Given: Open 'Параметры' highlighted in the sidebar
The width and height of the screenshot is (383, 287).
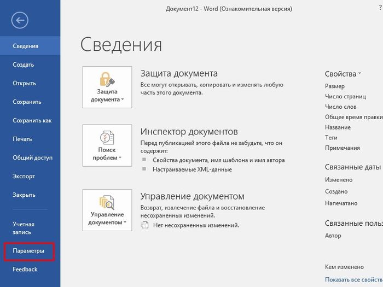Looking at the screenshot, I should click(x=30, y=251).
